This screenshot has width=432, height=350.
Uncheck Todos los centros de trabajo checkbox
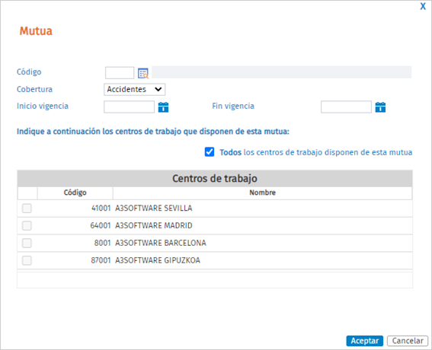210,152
